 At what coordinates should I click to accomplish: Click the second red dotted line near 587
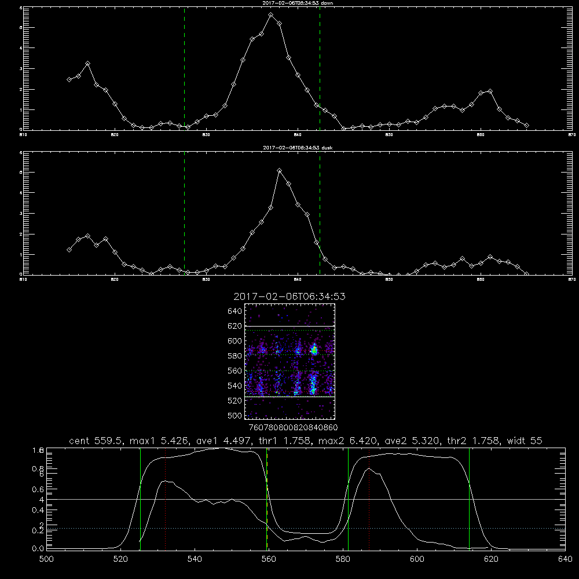point(369,499)
